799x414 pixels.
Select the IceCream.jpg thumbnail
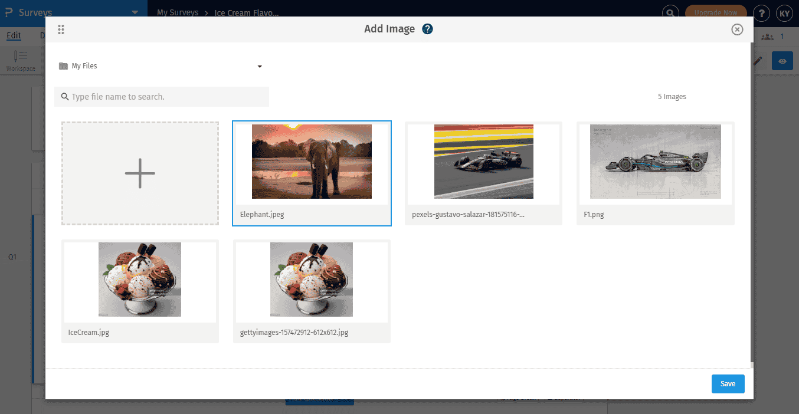click(139, 279)
